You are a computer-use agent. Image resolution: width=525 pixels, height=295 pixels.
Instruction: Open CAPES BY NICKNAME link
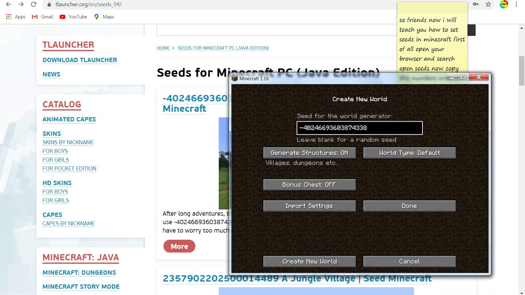click(68, 223)
